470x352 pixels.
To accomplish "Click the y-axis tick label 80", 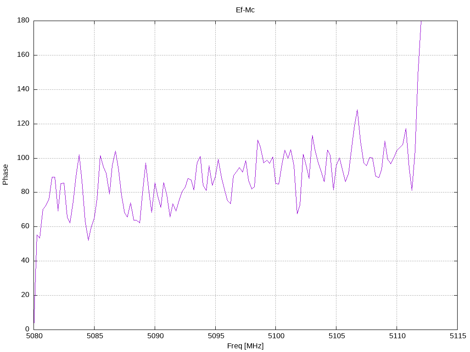I will [x=26, y=192].
